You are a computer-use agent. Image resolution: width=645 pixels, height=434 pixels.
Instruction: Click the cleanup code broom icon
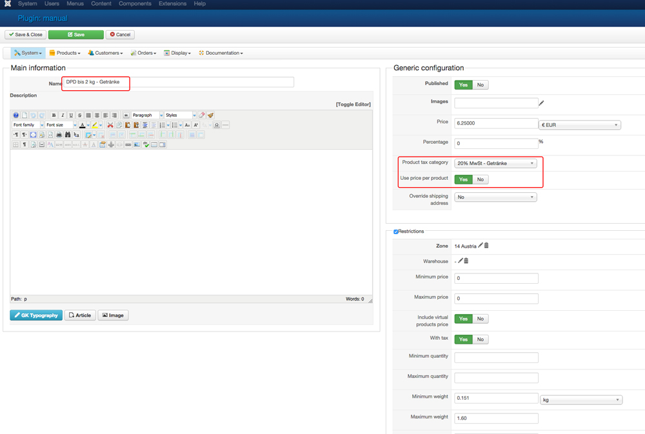click(x=211, y=115)
